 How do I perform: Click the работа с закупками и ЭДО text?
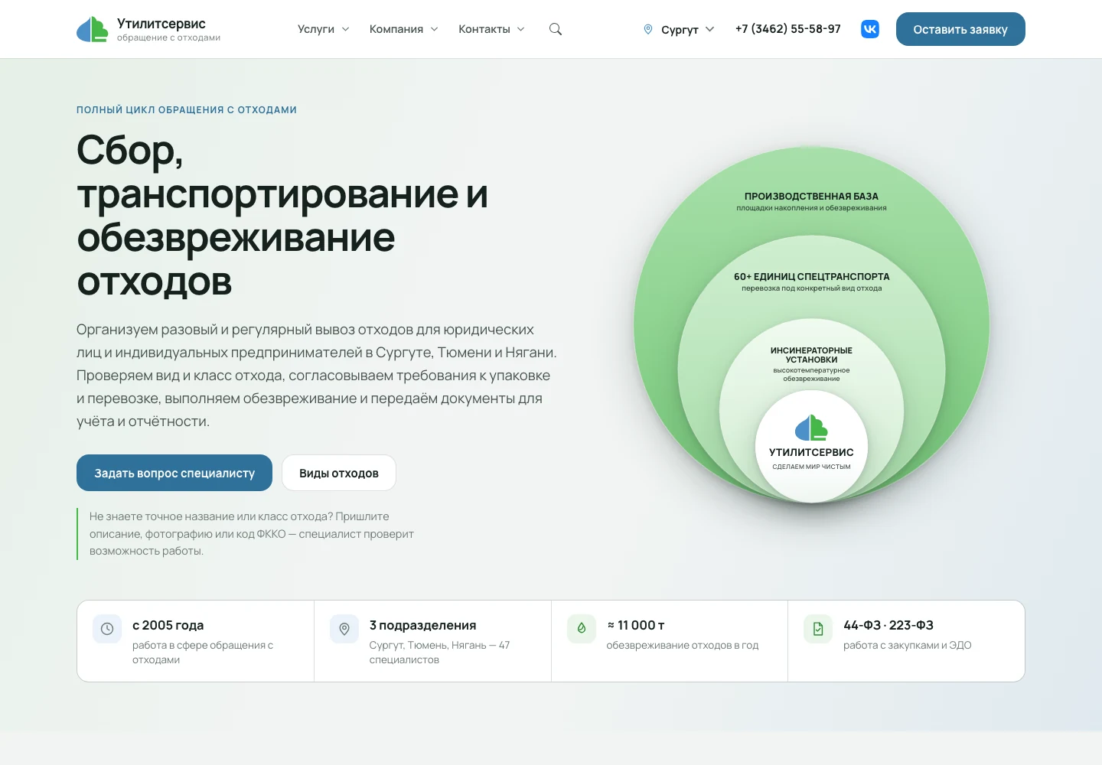tap(908, 646)
